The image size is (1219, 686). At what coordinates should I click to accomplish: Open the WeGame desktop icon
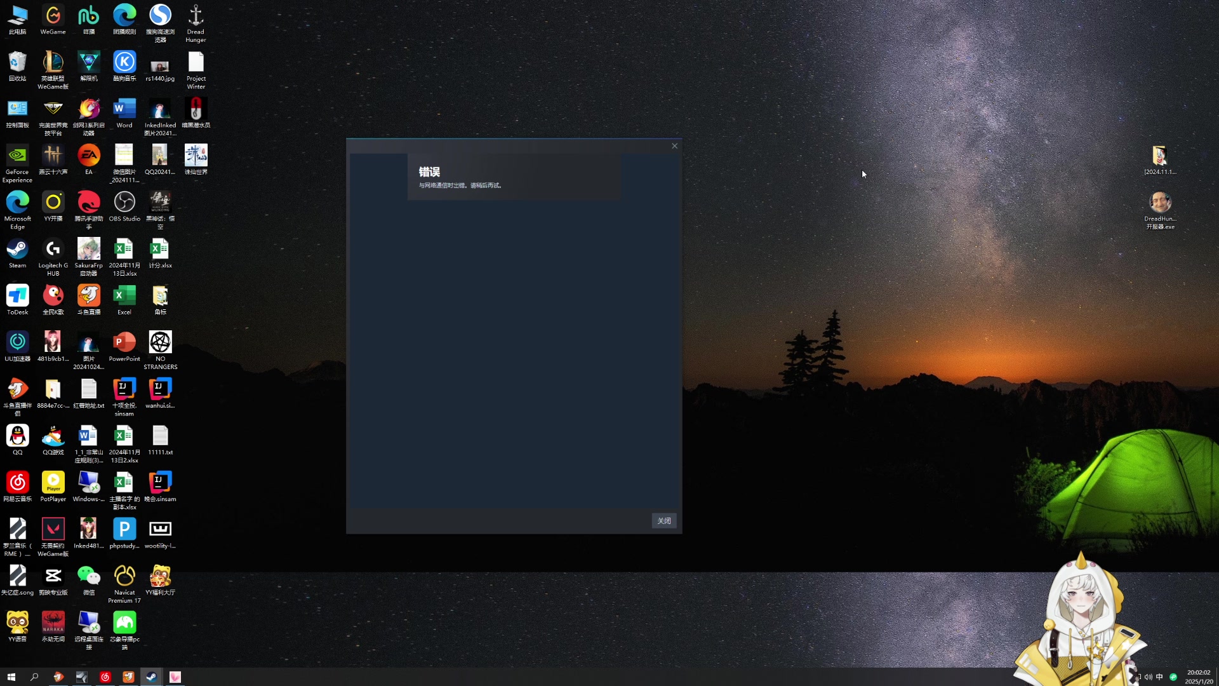(53, 17)
